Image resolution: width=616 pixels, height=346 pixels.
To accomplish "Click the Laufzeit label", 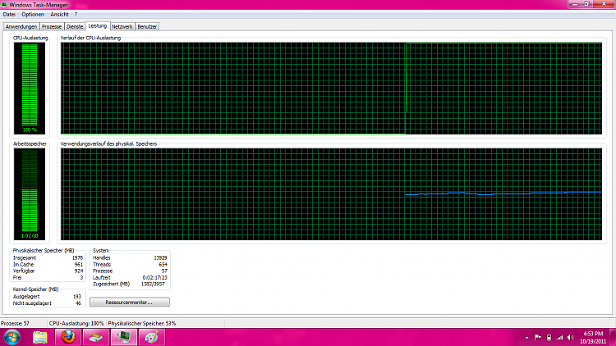I will [x=101, y=277].
